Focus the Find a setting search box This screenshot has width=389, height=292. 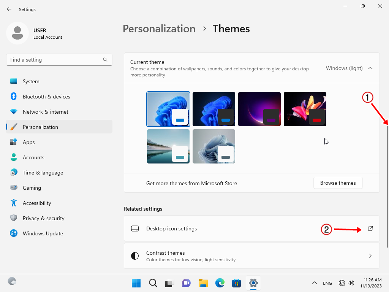(x=59, y=60)
